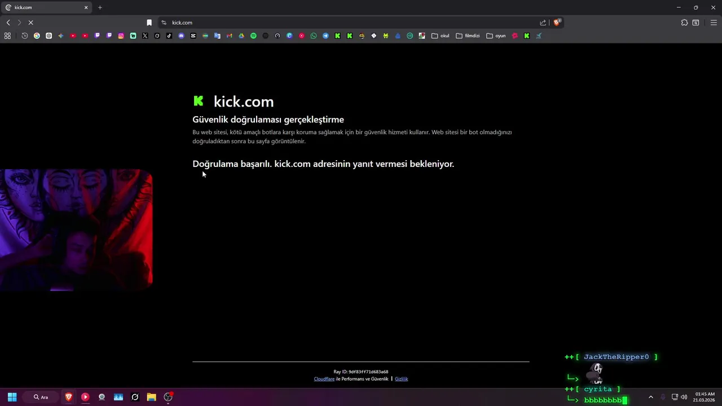Open the Google Drive bookmark

(241, 36)
